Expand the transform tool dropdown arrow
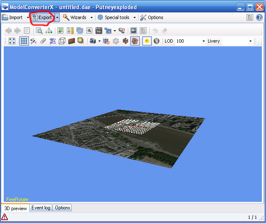The height and width of the screenshot is (223, 266). point(115,31)
